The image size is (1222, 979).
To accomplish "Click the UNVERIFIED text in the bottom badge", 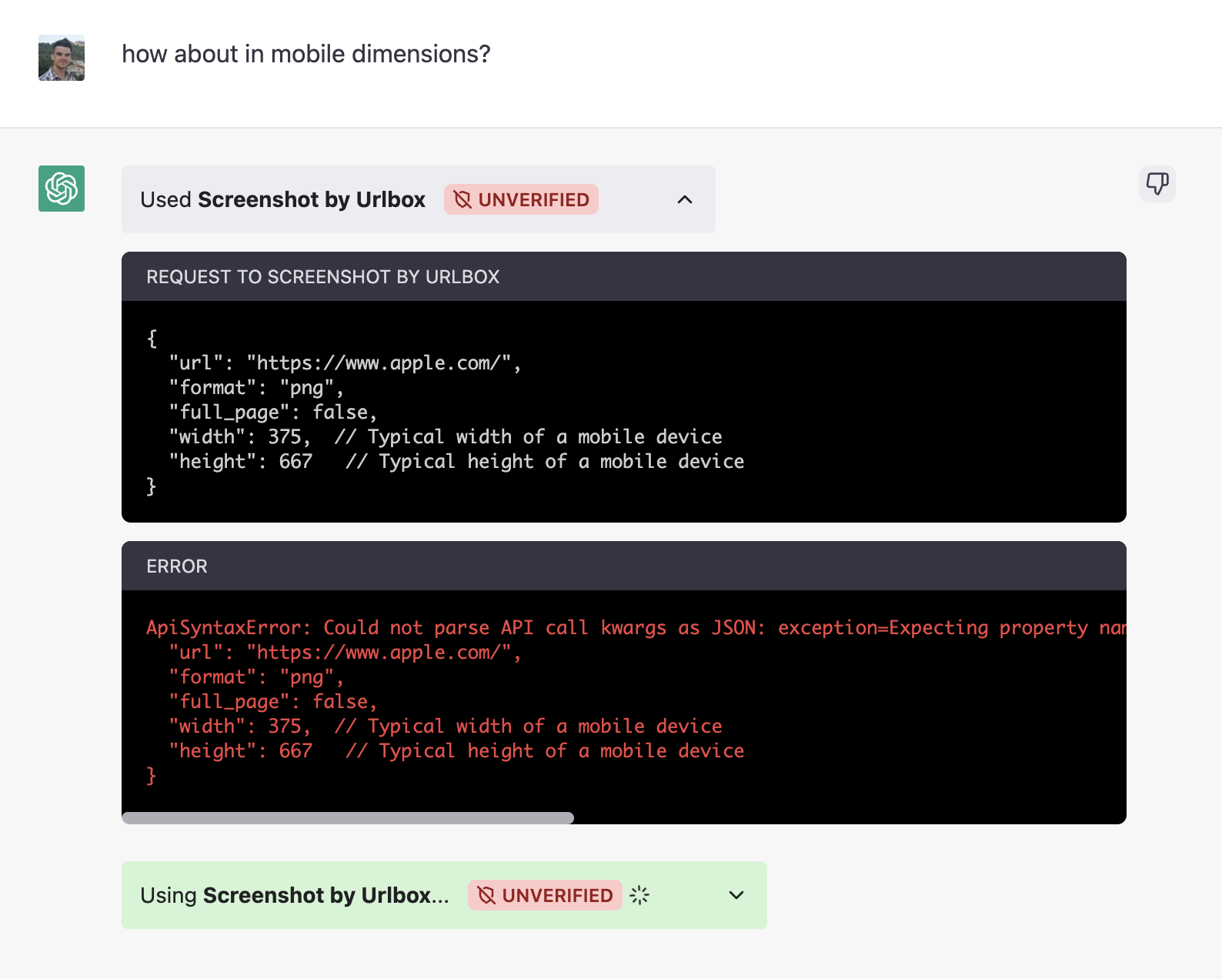I will click(x=557, y=895).
